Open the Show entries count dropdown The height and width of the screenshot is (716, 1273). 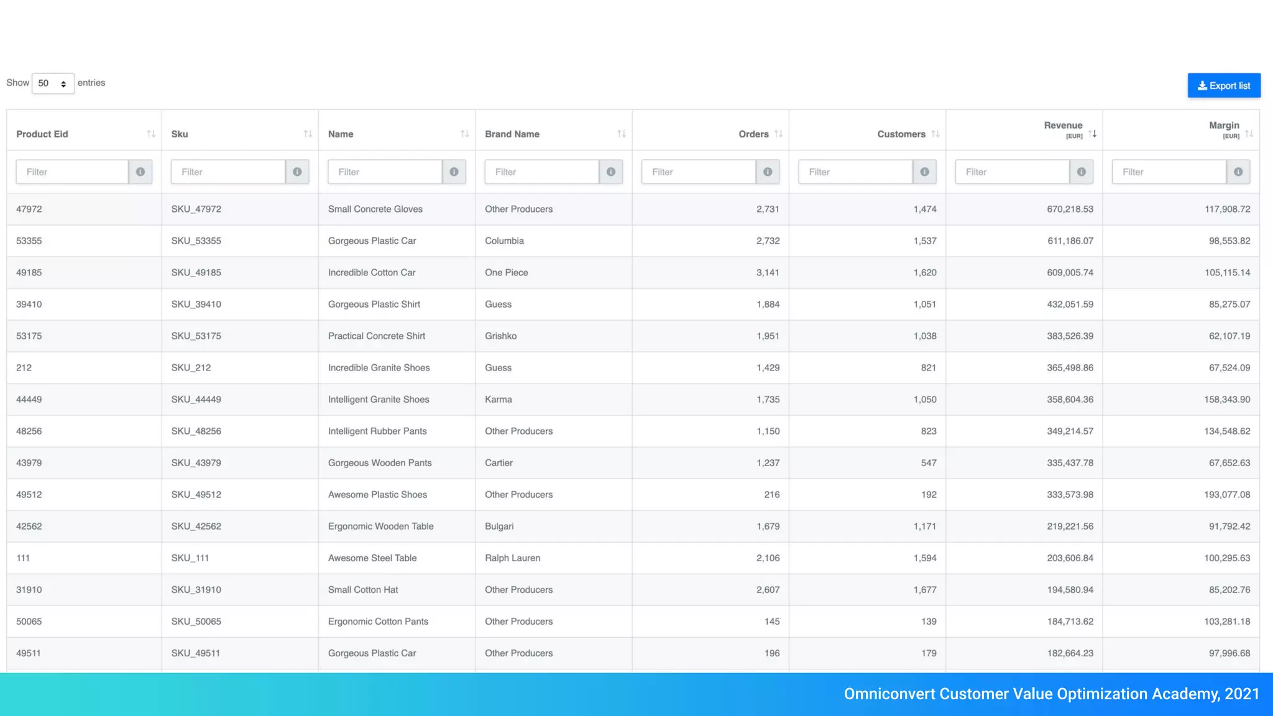point(53,83)
